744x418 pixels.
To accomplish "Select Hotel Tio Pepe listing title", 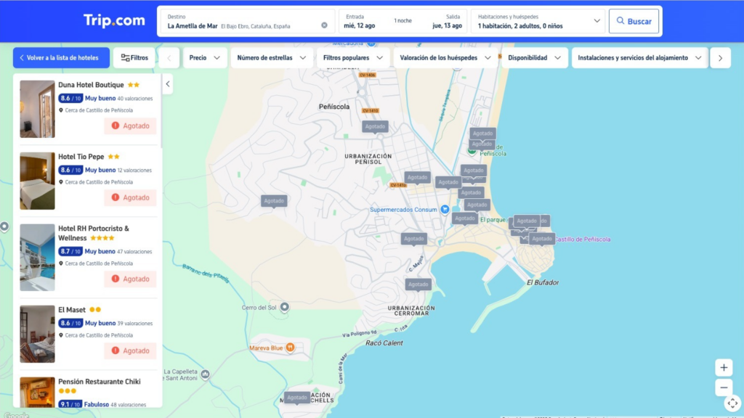I will 81,156.
